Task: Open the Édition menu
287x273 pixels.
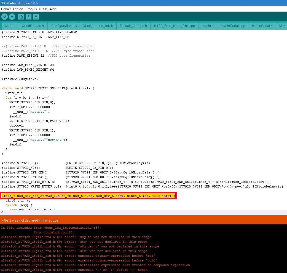Action: click(18, 9)
